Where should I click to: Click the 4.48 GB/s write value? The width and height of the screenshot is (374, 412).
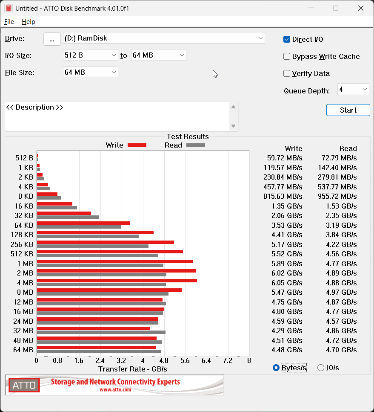287,350
